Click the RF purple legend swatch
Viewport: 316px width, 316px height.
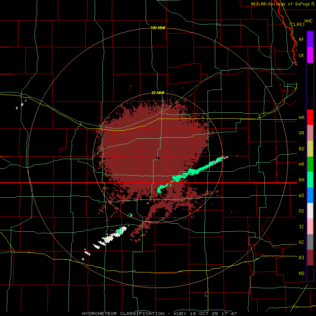(310, 39)
